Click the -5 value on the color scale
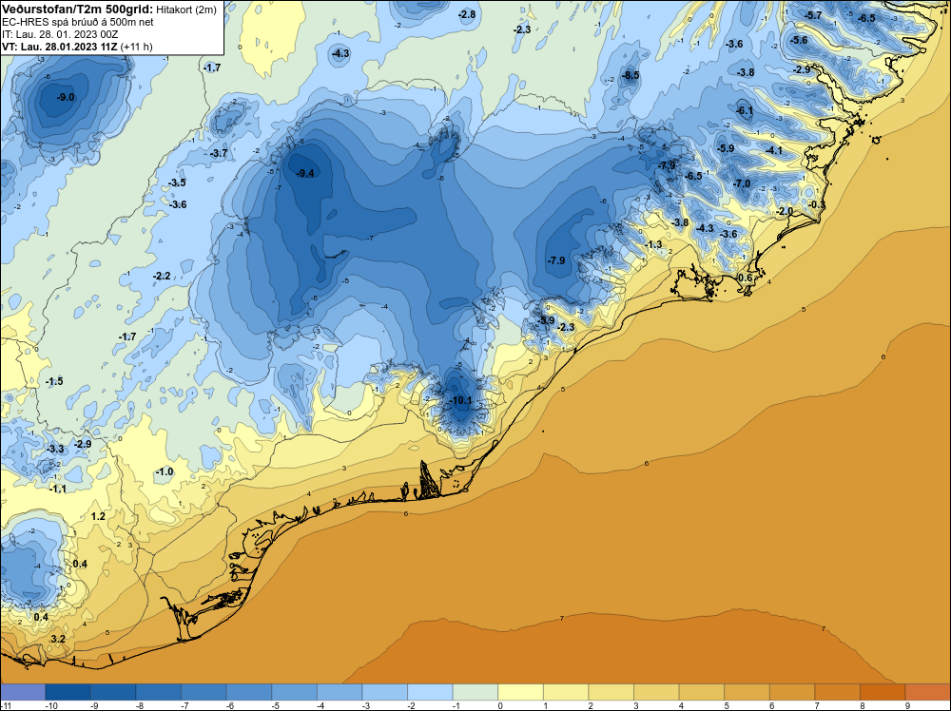The image size is (951, 711). pos(276,705)
